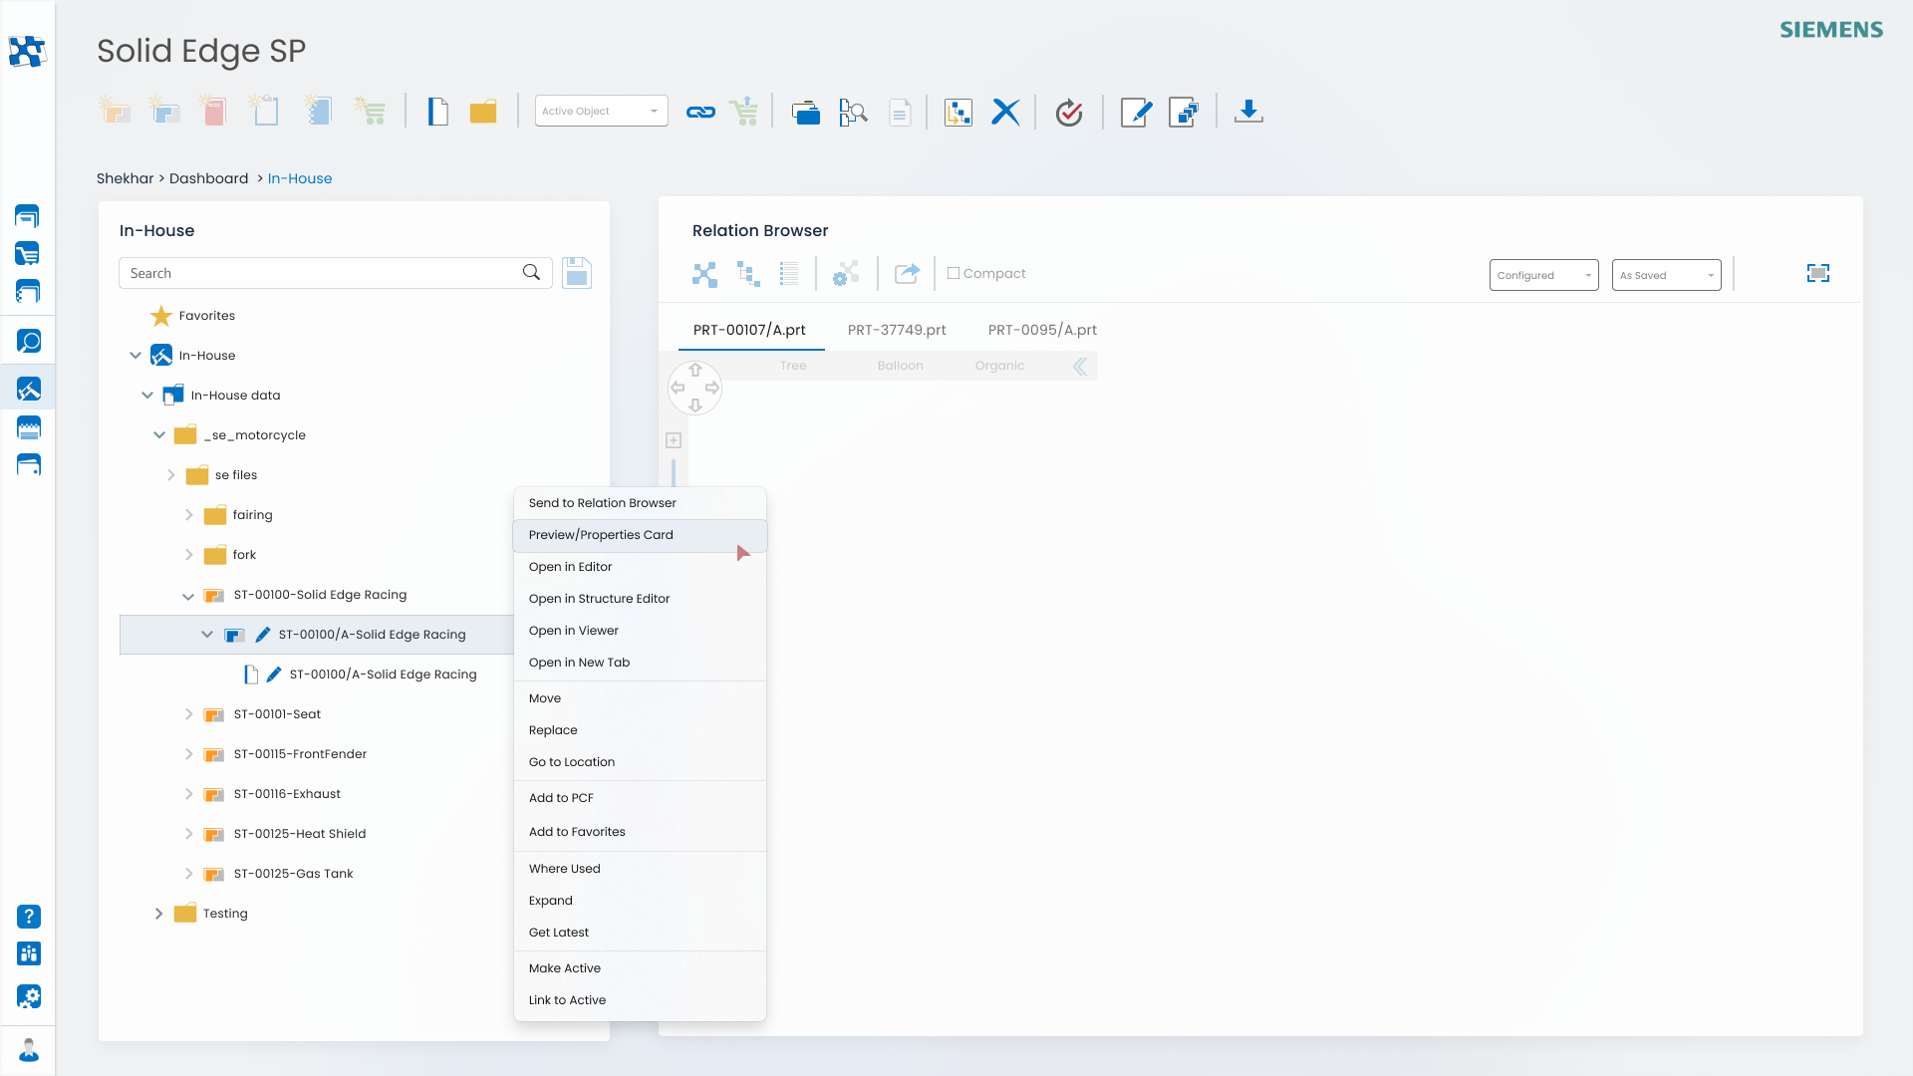Viewport: 1913px width, 1076px height.
Task: Click the collapse double-chevron in layout bar
Action: click(x=1080, y=367)
